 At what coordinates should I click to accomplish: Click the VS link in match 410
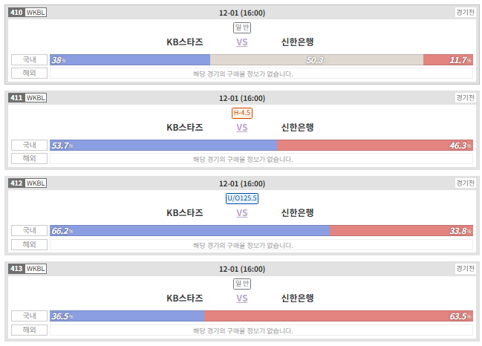(x=241, y=42)
